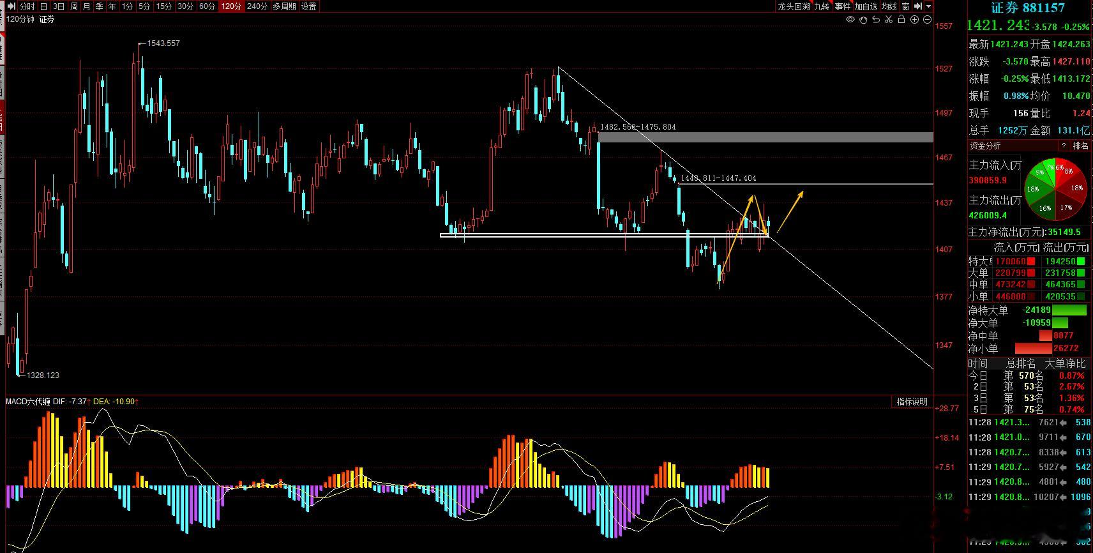Click the undo arrow icon above chart
Screen dimensions: 1093x553
coord(876,20)
